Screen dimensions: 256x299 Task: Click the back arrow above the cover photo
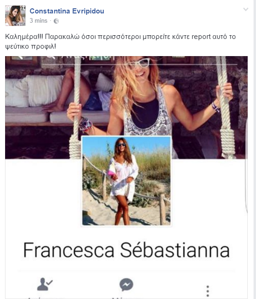point(19,57)
